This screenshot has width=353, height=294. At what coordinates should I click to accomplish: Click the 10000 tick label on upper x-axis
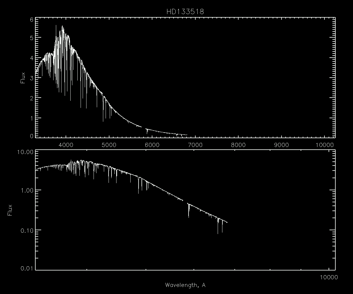[325, 144]
